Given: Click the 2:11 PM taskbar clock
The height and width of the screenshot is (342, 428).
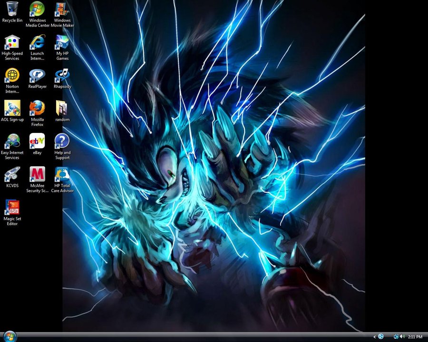Looking at the screenshot, I should (415, 337).
